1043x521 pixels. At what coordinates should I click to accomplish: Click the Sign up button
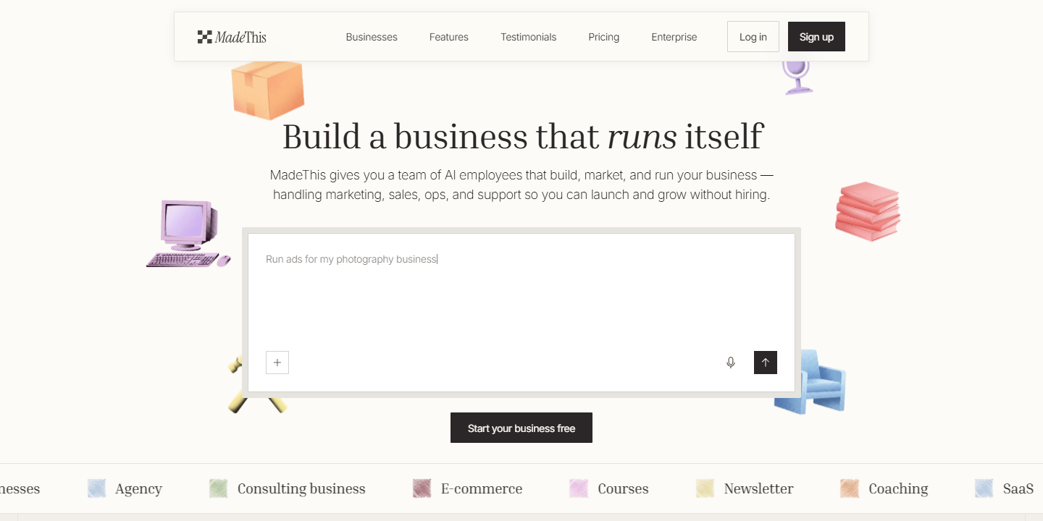pyautogui.click(x=816, y=37)
